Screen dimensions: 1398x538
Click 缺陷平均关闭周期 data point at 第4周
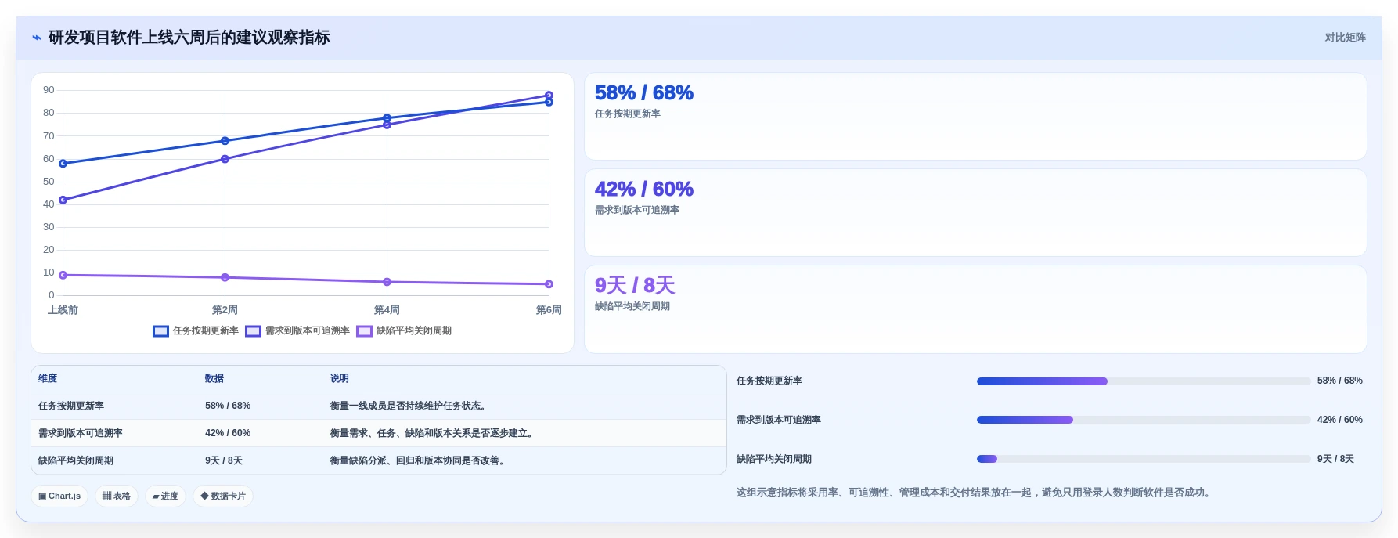pos(387,282)
